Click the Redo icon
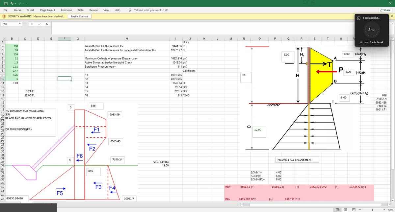This screenshot has width=395, height=212. (x=20, y=3)
